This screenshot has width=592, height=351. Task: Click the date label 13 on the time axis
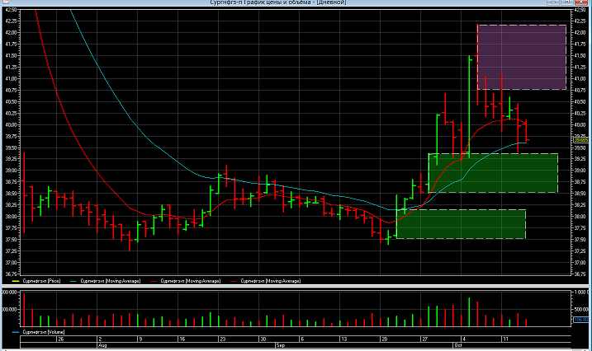(x=344, y=339)
